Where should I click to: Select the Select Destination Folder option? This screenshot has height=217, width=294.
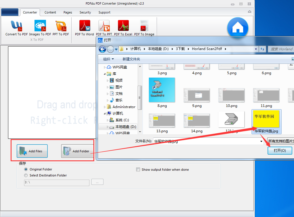(x=26, y=175)
